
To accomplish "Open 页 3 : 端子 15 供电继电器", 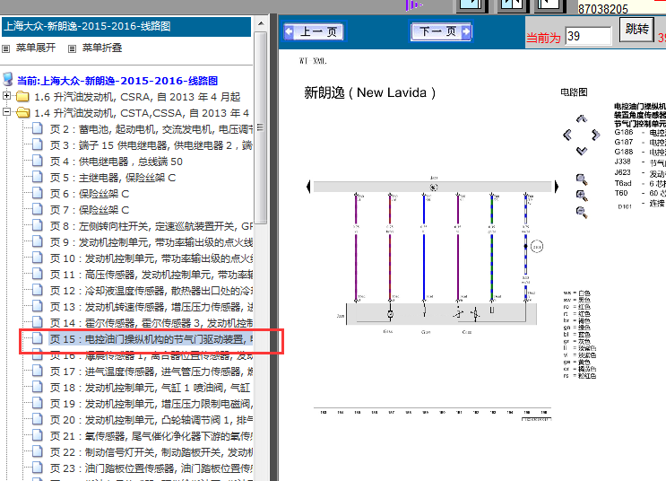I will [x=151, y=145].
